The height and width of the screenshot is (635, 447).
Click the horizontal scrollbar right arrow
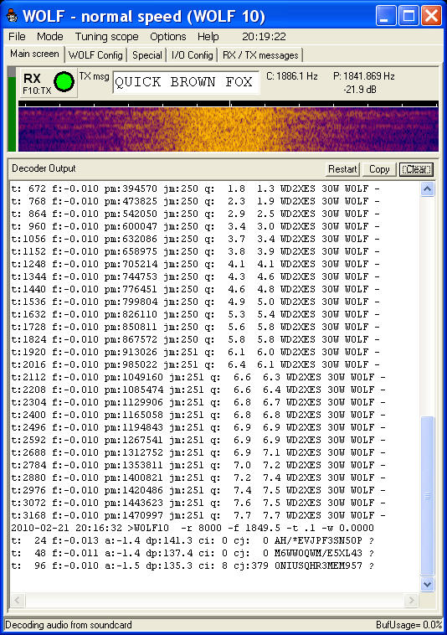411,600
